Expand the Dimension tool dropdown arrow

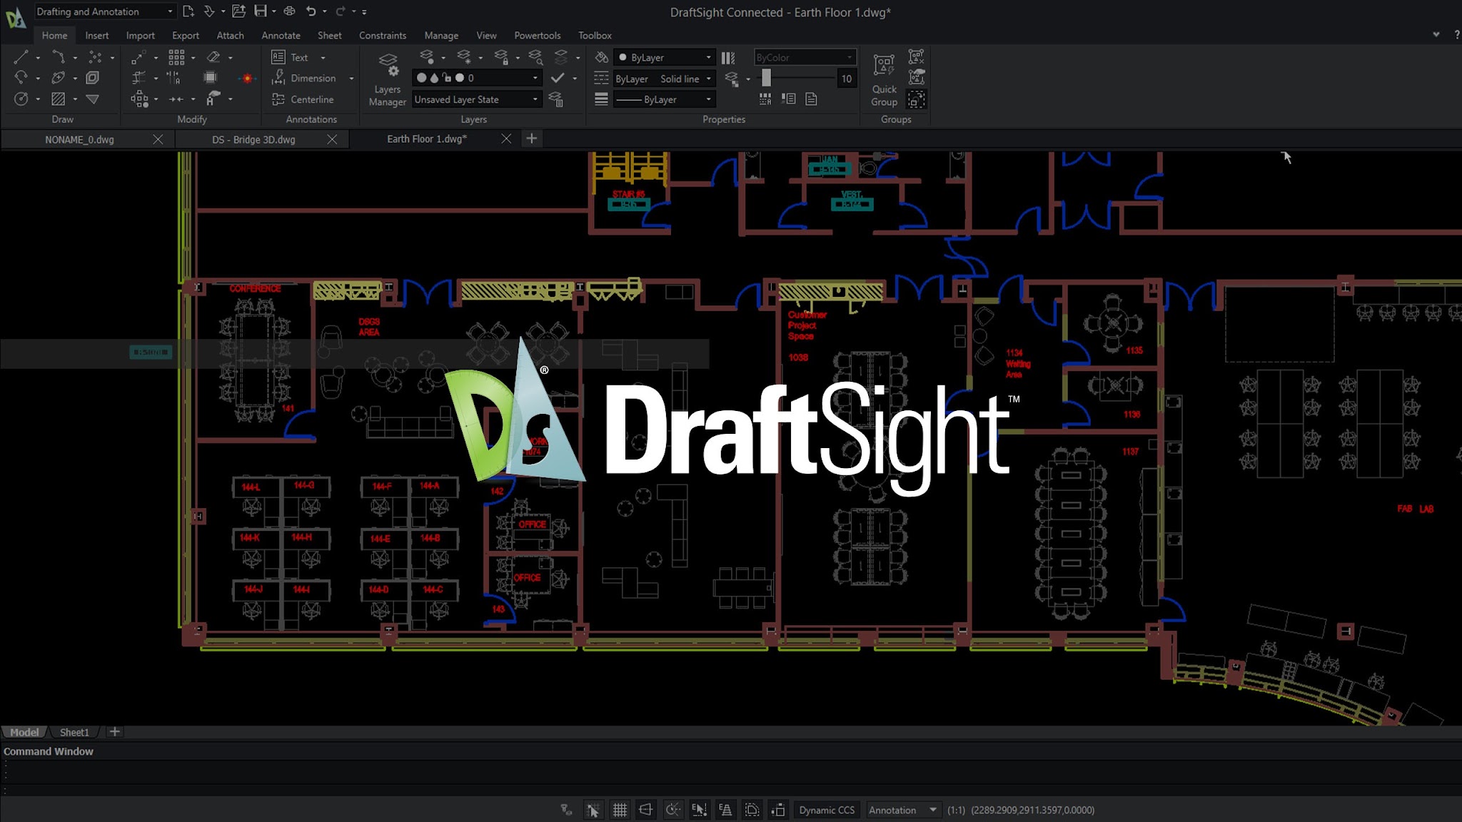click(x=351, y=78)
